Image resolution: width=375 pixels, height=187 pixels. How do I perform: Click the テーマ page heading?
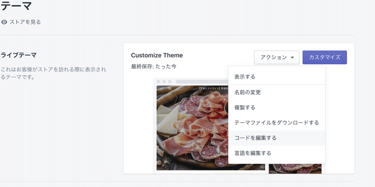pyautogui.click(x=16, y=6)
